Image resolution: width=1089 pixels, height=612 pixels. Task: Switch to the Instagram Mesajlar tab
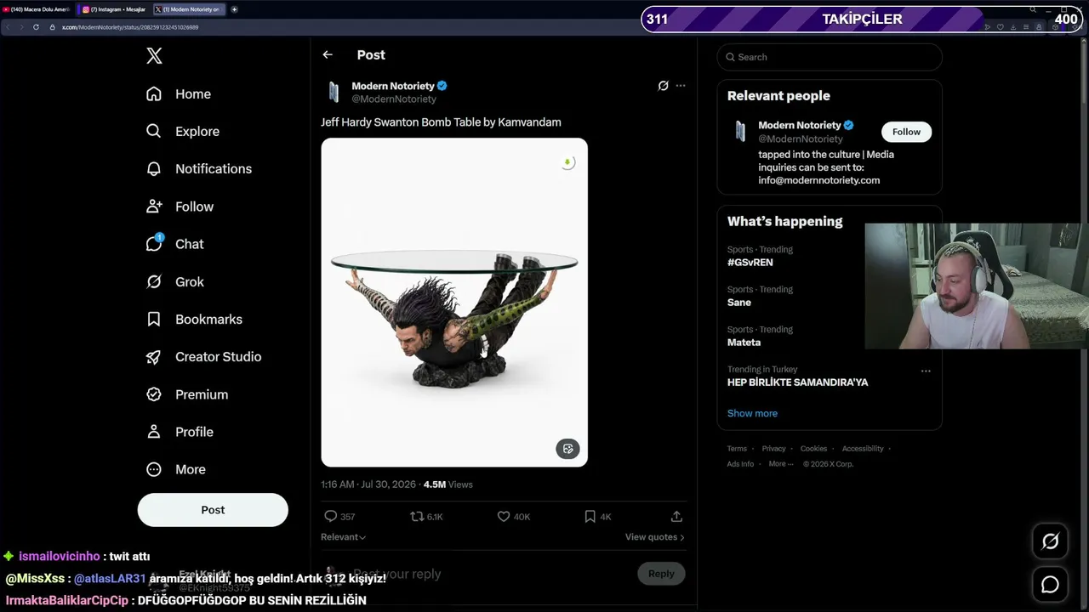point(113,9)
